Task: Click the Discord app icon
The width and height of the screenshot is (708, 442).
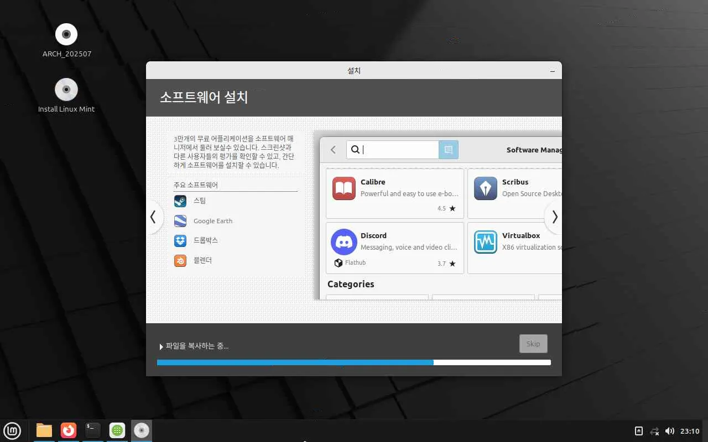Action: point(344,242)
